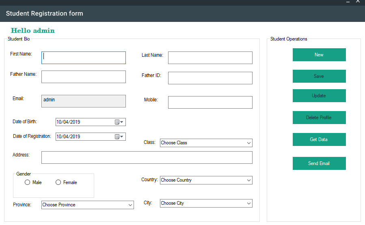
Task: Minimize the Student Registration window
Action: (x=348, y=2)
